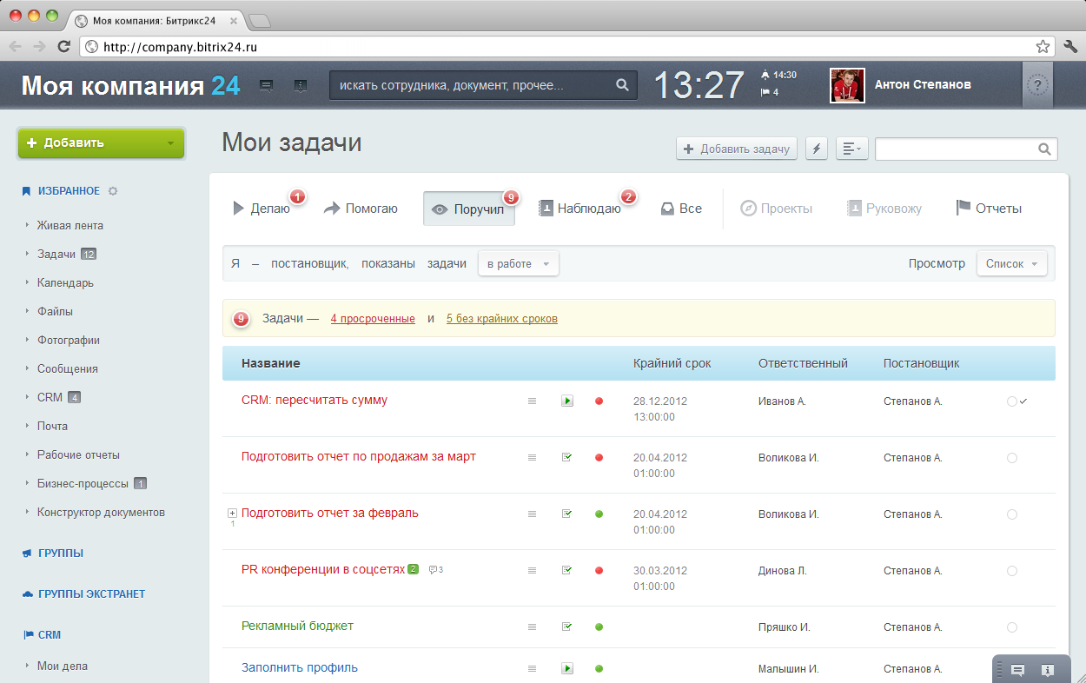Open the Рекламный бюджет task
Viewport: 1086px width, 683px height.
tap(297, 626)
